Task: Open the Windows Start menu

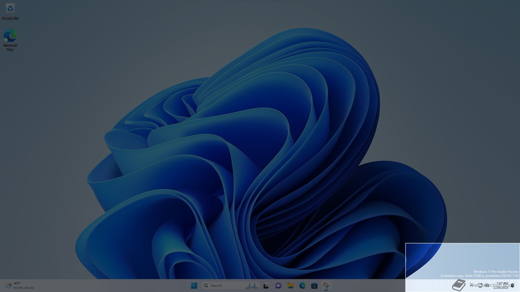Action: coord(194,286)
